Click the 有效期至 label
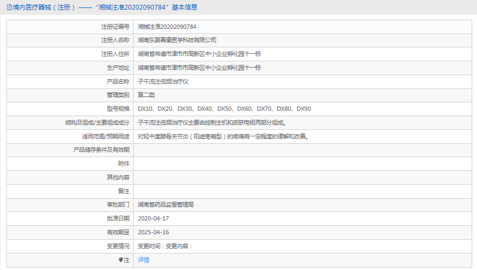Viewport: 477px width, 270px height. pyautogui.click(x=118, y=232)
